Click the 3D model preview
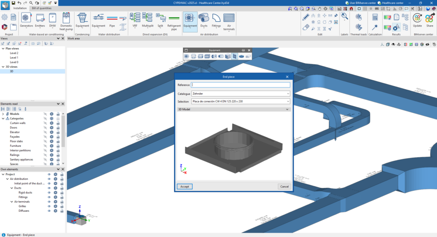Screen dimensions: 437x237 (x=233, y=146)
